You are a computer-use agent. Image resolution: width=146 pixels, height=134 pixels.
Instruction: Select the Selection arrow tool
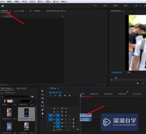[x=42, y=91]
